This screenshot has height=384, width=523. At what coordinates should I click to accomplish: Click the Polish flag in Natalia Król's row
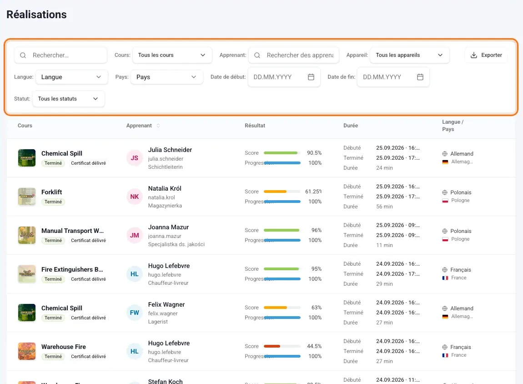click(x=445, y=201)
